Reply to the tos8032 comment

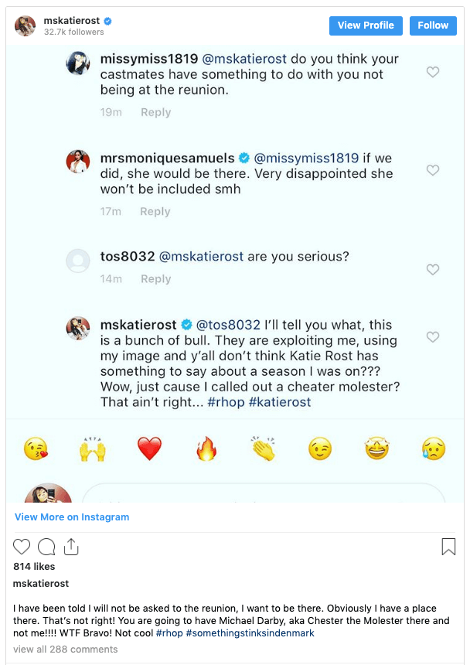click(155, 279)
